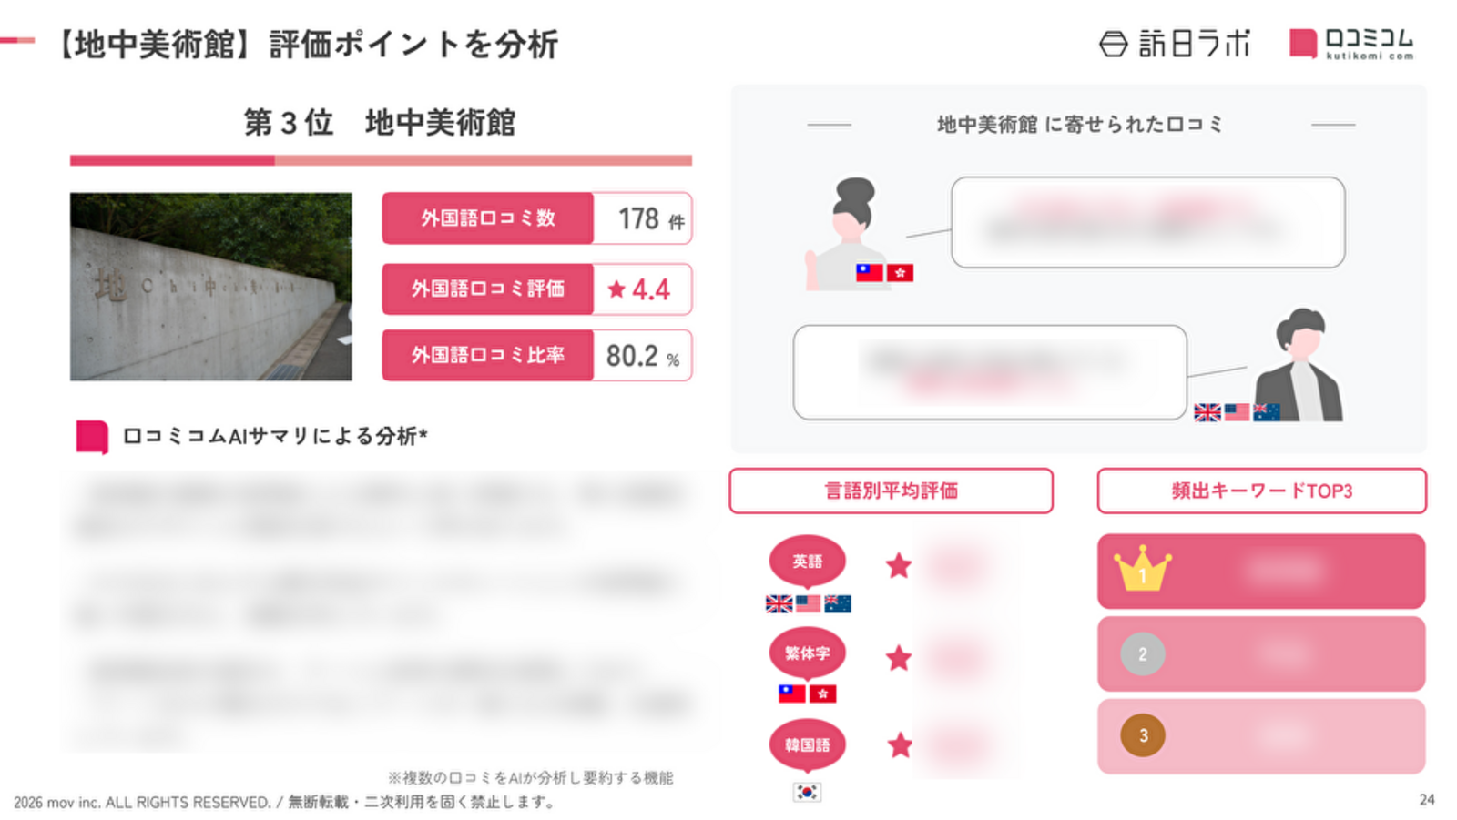
Task: Click the star next to 英語 rating
Action: pos(899,565)
